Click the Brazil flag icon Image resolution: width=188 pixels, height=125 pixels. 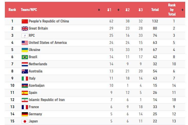coord(25,57)
